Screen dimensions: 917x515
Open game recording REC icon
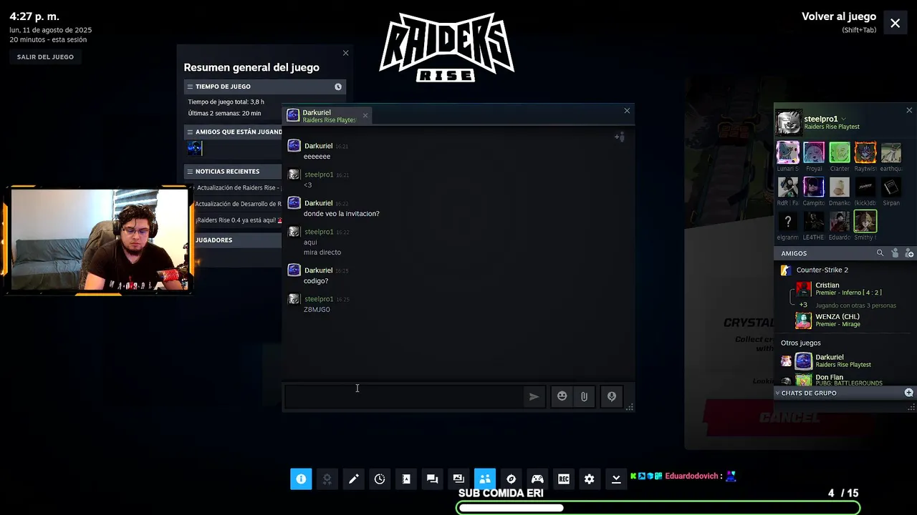(564, 479)
